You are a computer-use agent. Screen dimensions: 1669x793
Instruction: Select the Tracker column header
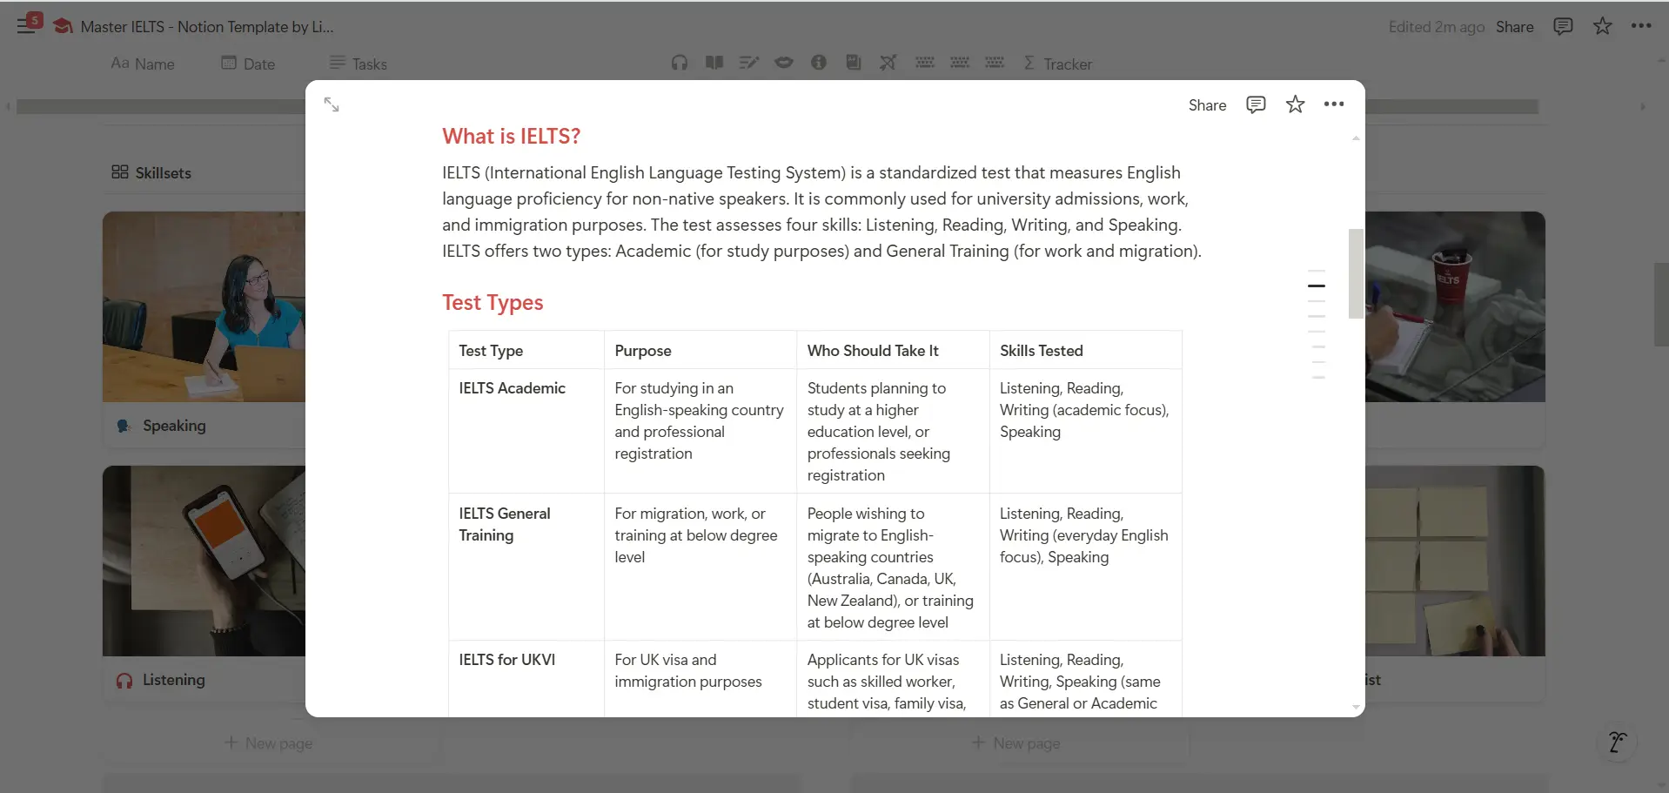click(x=1057, y=64)
